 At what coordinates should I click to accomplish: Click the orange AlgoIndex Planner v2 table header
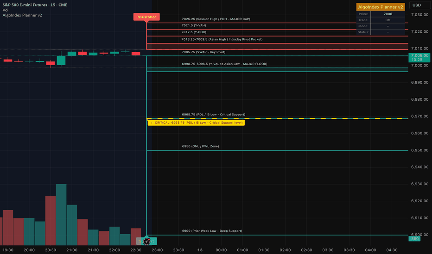click(380, 7)
